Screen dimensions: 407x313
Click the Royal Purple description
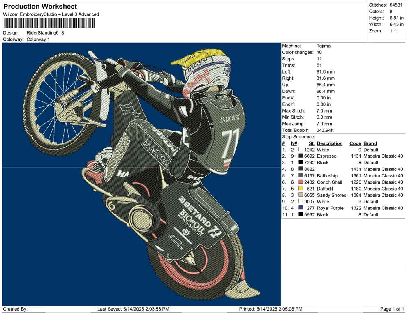[330, 208]
